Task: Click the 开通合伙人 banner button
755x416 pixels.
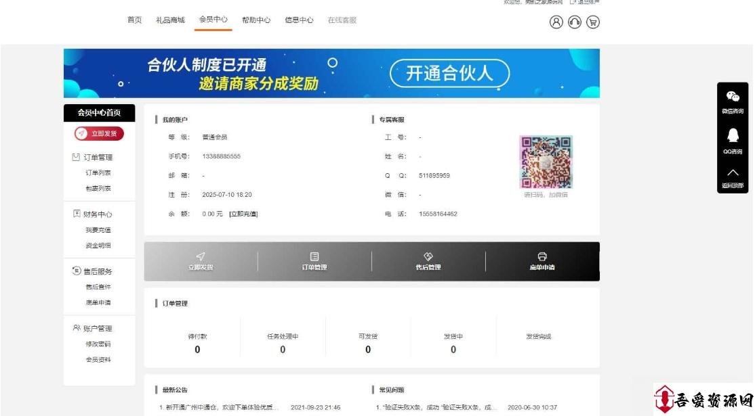Action: tap(449, 74)
